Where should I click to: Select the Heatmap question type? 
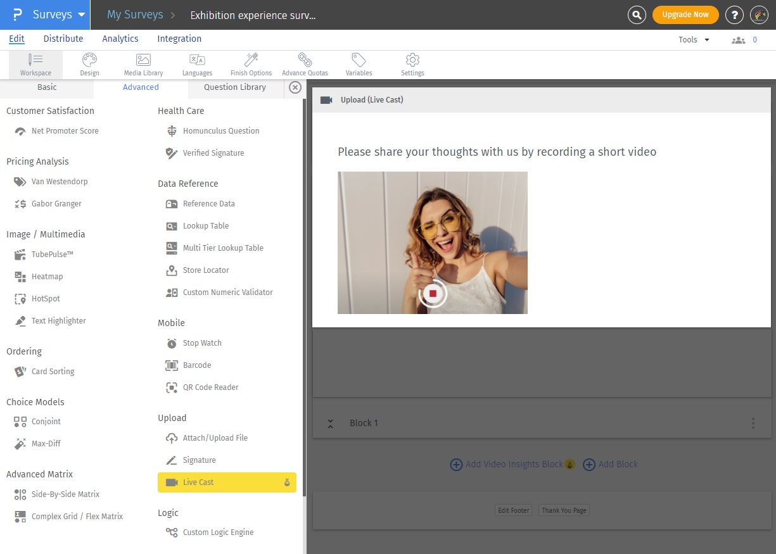tap(47, 276)
